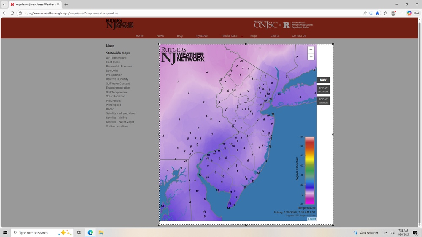Zoom in on the weather map
Screen dimensions: 422x237
[x=311, y=50]
